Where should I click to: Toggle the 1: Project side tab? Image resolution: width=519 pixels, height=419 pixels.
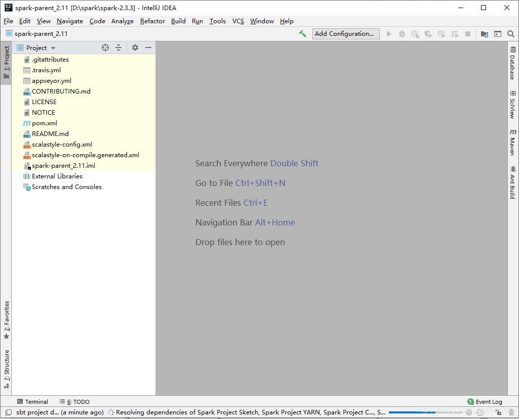coord(6,63)
